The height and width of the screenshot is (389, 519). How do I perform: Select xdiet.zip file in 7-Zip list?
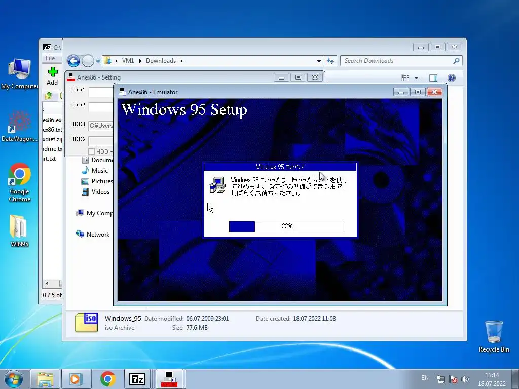pyautogui.click(x=52, y=139)
